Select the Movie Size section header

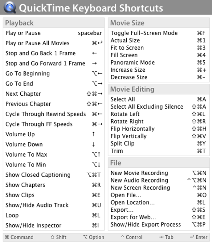pyautogui.click(x=127, y=23)
